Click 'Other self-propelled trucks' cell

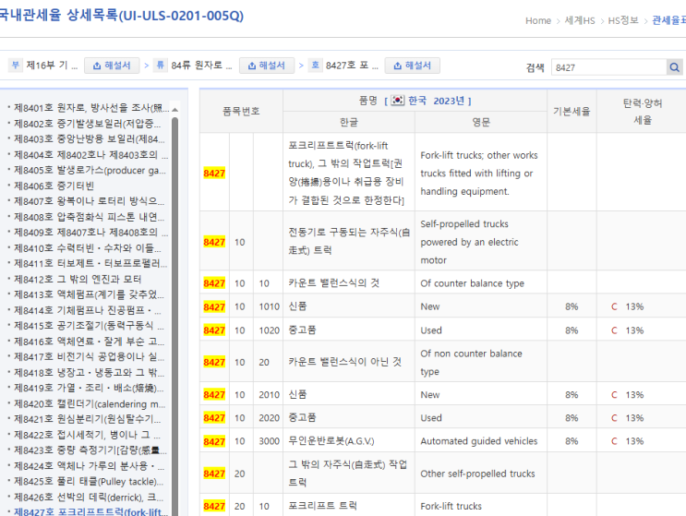[480, 474]
